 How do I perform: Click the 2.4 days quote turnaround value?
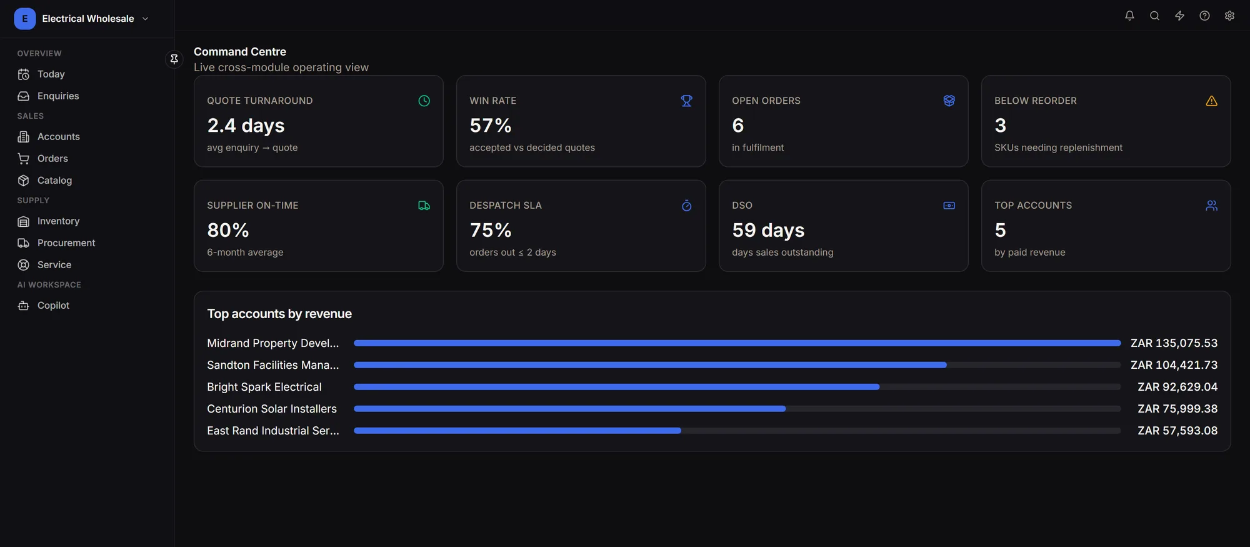pos(246,126)
